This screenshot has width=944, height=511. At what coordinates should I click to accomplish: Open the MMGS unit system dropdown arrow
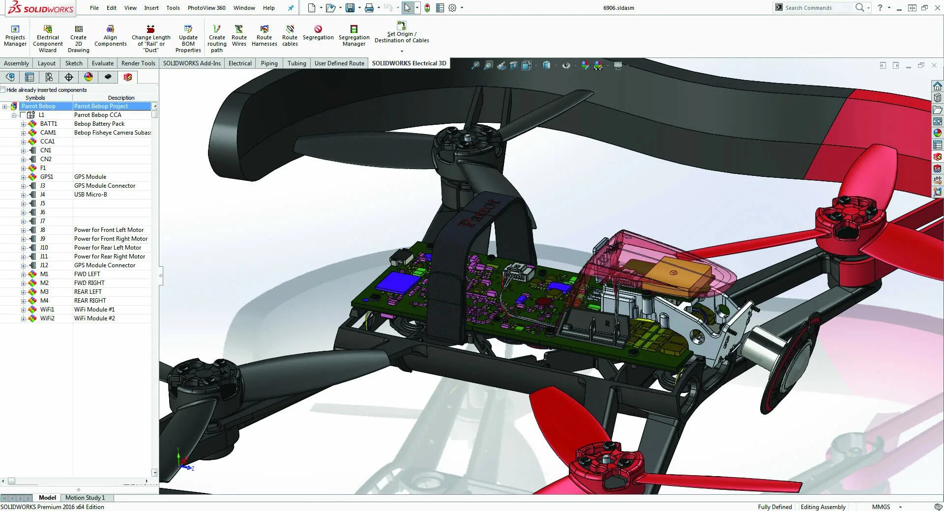tap(901, 507)
